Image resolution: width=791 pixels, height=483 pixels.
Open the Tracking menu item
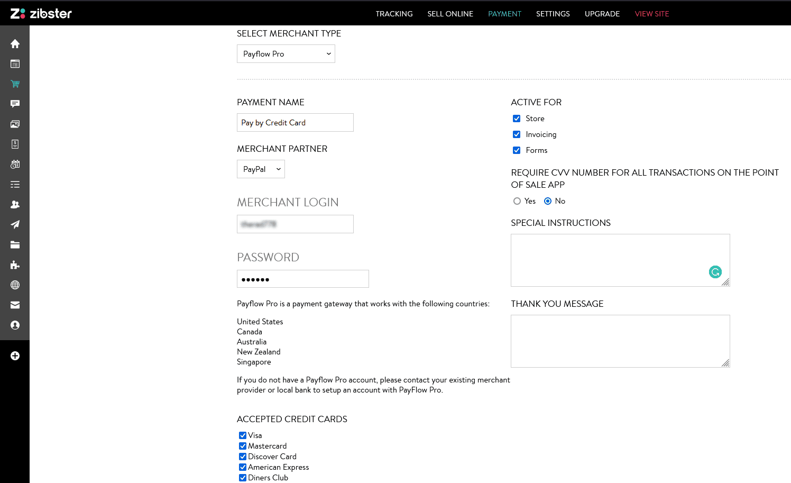[x=394, y=14]
